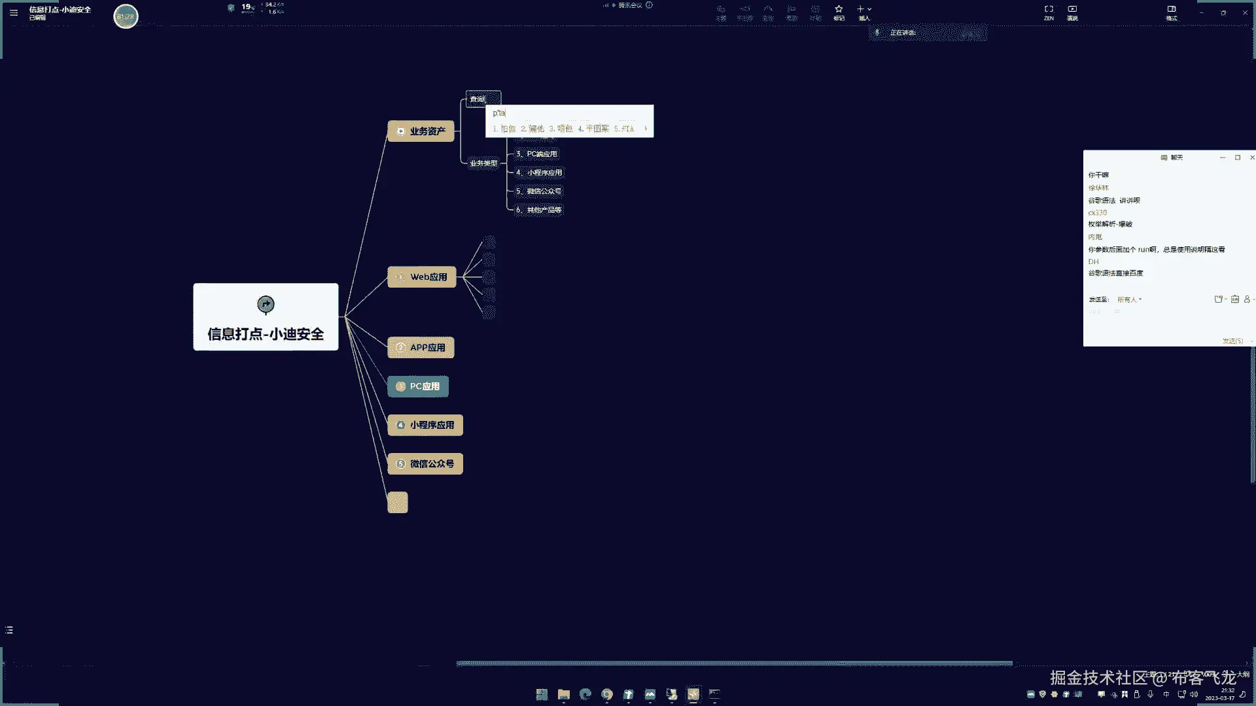Click the 发送(S) send button in chat

(1232, 341)
